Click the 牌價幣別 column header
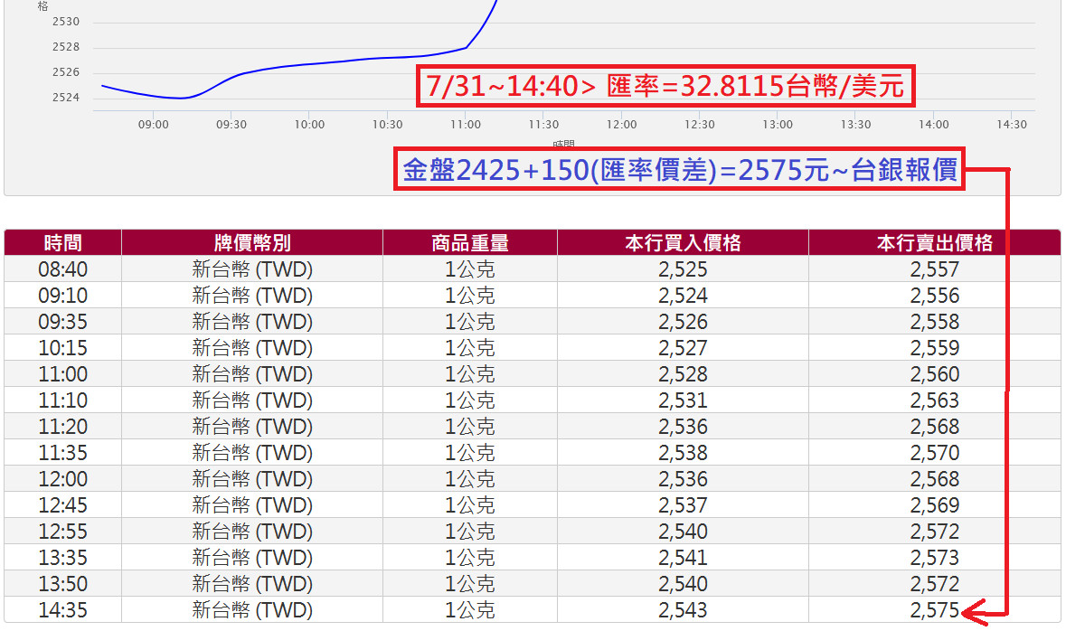Viewport: 1066px width, 631px height. 251,242
